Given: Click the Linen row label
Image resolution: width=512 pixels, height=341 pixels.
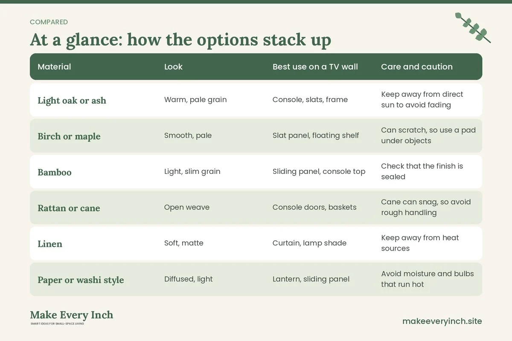Looking at the screenshot, I should (50, 244).
